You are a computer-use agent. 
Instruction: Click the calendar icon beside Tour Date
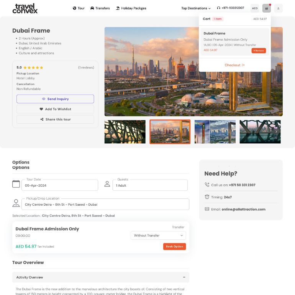16,184
